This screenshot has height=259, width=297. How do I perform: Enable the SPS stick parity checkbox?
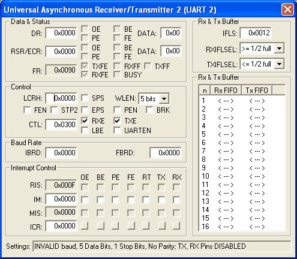pos(85,98)
